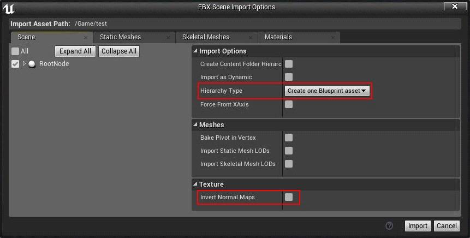Uncheck the RootNode checkbox
Image resolution: width=470 pixels, height=238 pixels.
click(15, 64)
